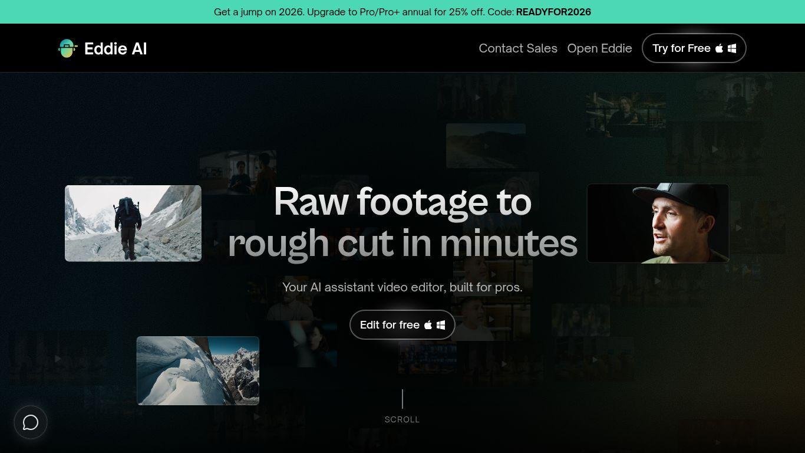
Task: Select the man in cap video thumbnail
Action: point(658,223)
